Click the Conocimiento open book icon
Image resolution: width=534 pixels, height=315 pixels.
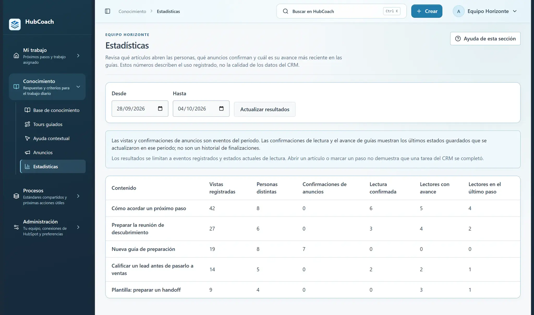click(16, 87)
